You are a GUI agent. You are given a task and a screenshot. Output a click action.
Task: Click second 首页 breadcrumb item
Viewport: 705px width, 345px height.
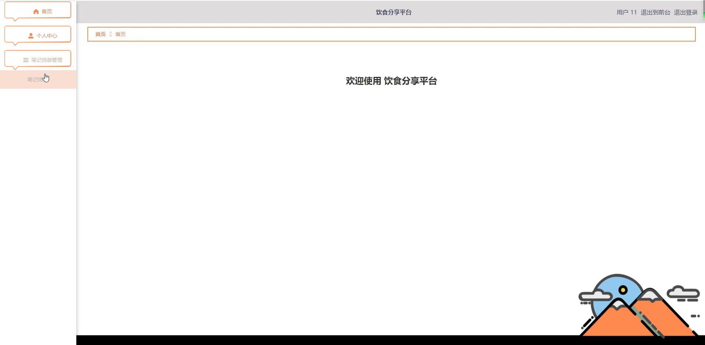tap(120, 34)
